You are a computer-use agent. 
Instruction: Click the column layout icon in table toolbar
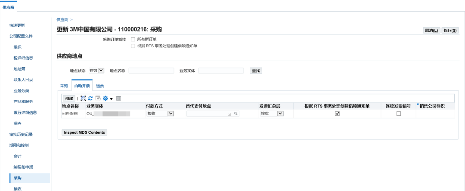tap(118, 99)
